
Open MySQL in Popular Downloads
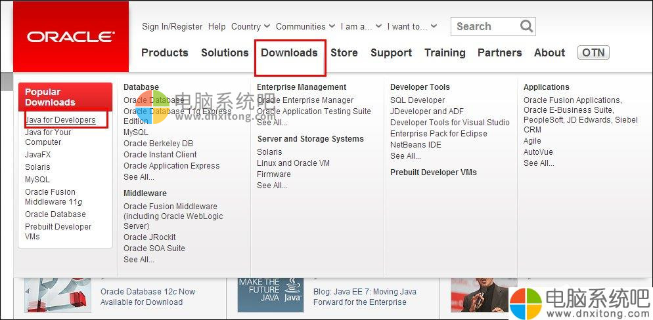37,180
